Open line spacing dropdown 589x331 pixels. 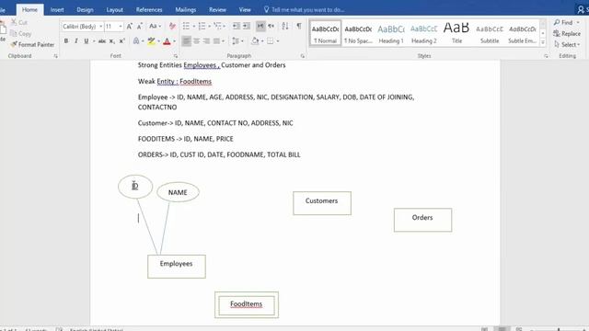(237, 40)
